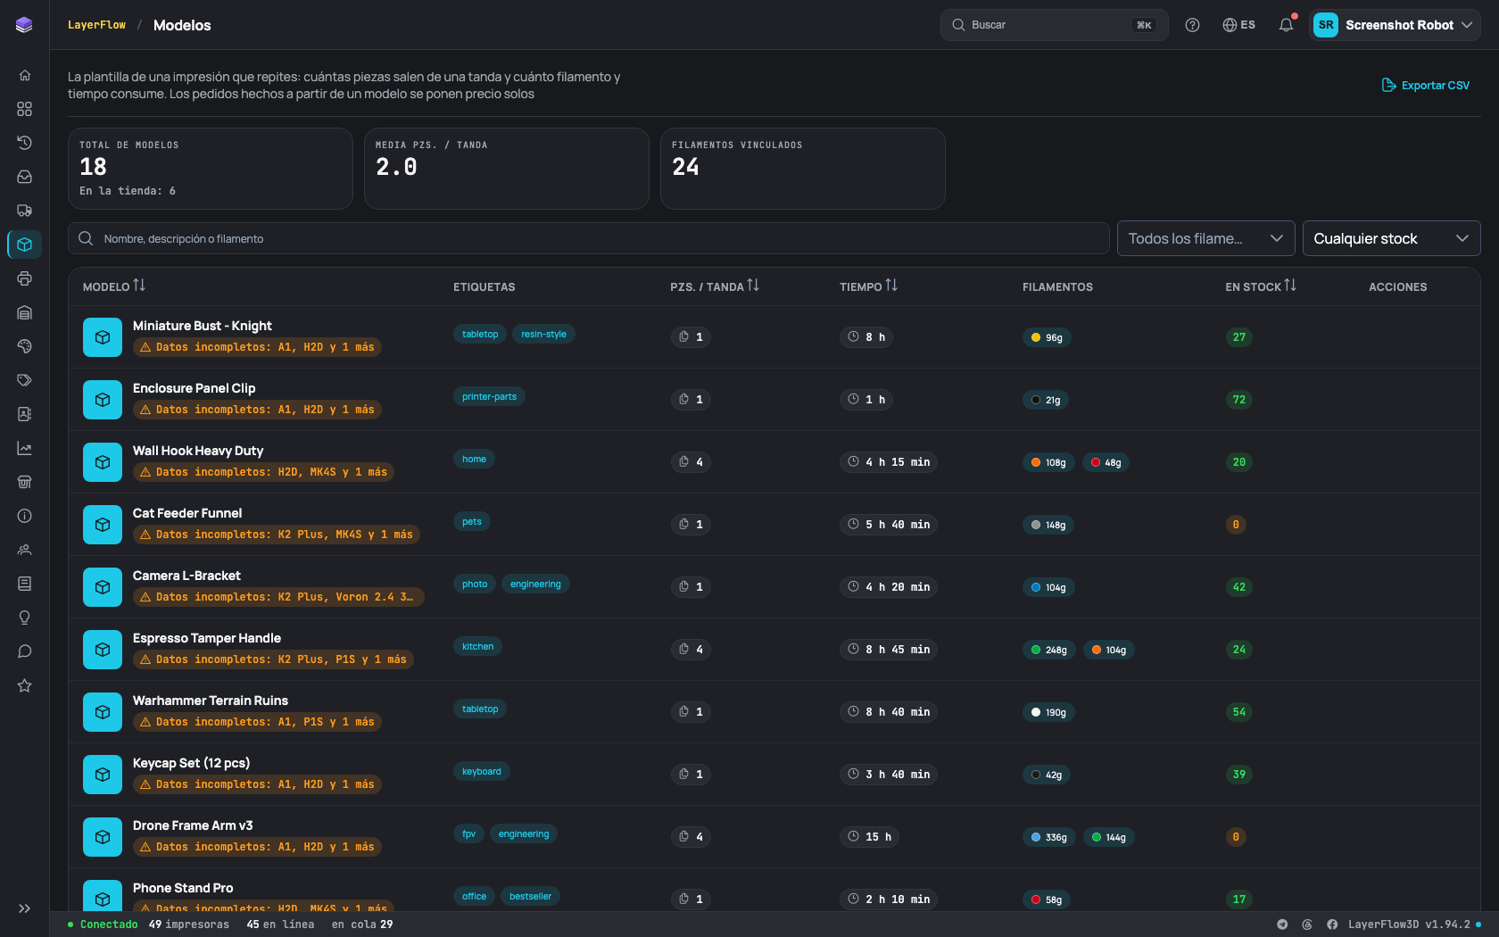This screenshot has height=937, width=1499.
Task: Click the Facebook icon in status bar
Action: [x=1332, y=925]
